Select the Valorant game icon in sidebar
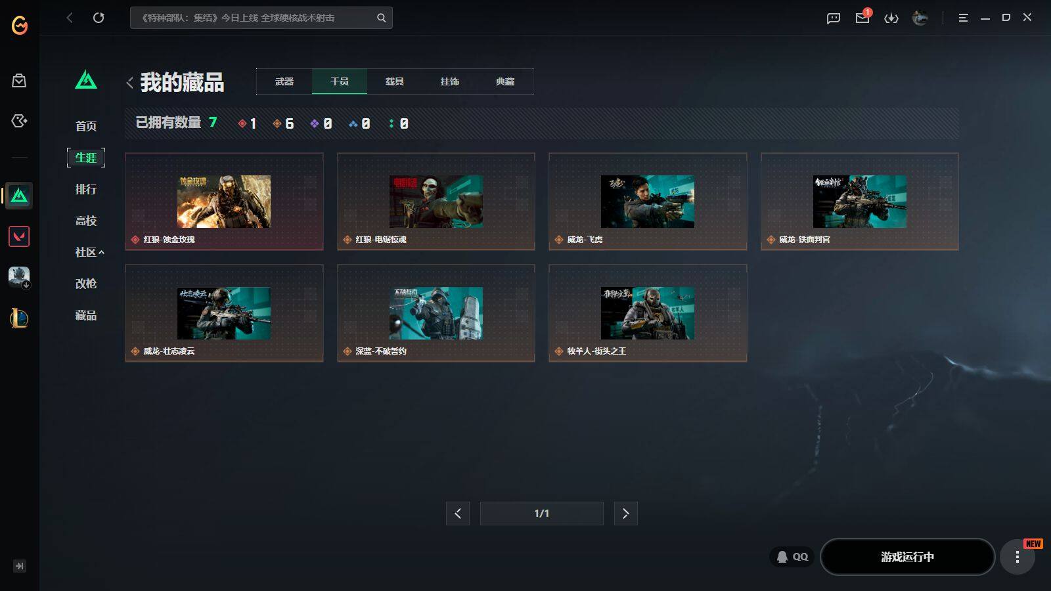The image size is (1051, 591). pyautogui.click(x=19, y=236)
